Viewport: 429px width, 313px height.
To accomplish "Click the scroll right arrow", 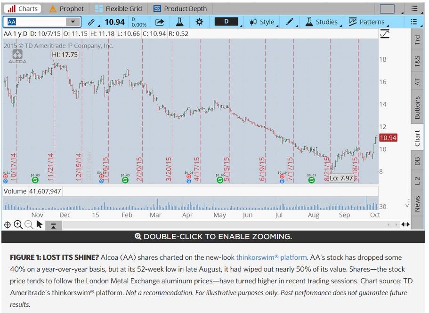I will coord(396,225).
